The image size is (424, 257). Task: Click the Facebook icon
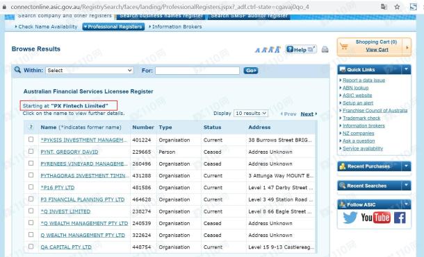400,218
